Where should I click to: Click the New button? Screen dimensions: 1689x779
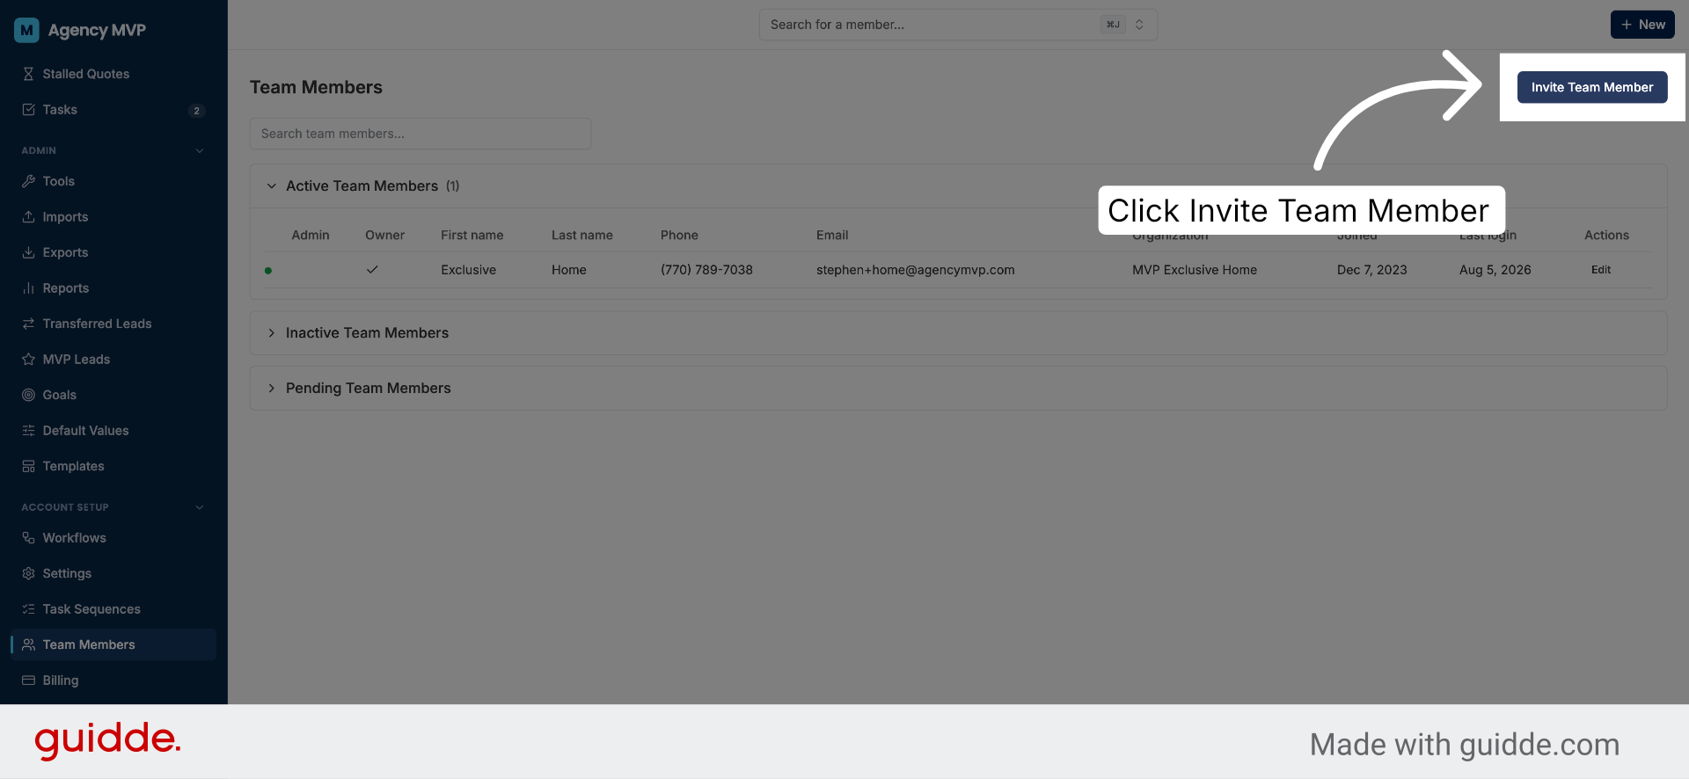1642,25
